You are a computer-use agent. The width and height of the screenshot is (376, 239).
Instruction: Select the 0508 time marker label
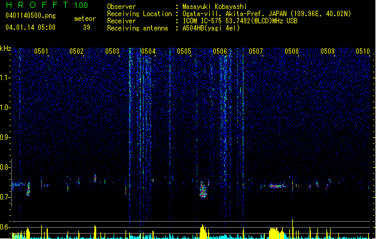(x=292, y=51)
